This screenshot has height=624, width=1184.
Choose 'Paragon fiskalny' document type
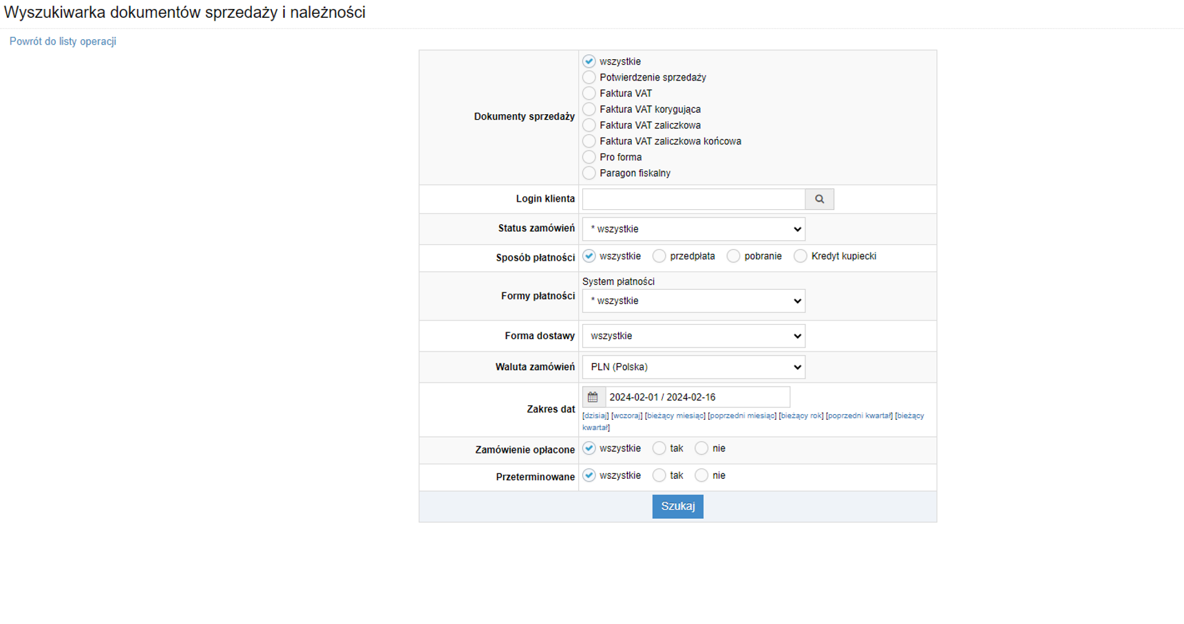click(589, 173)
